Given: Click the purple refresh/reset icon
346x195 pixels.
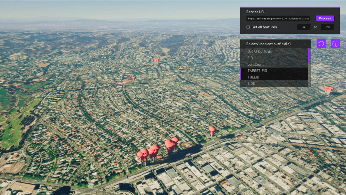Looking at the screenshot, I should pos(321,44).
